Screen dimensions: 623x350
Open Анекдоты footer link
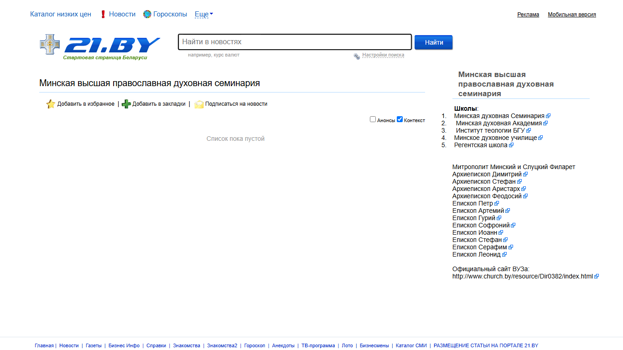(x=283, y=346)
